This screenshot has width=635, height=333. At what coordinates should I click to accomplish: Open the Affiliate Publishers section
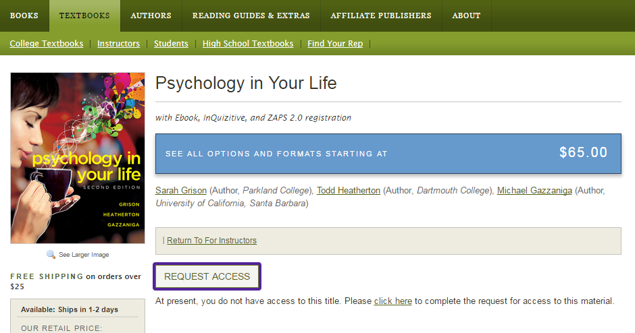pyautogui.click(x=381, y=16)
